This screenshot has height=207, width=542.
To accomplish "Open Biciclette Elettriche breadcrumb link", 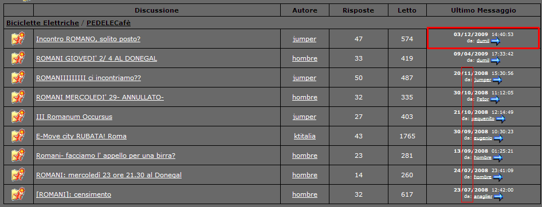I will (x=42, y=23).
